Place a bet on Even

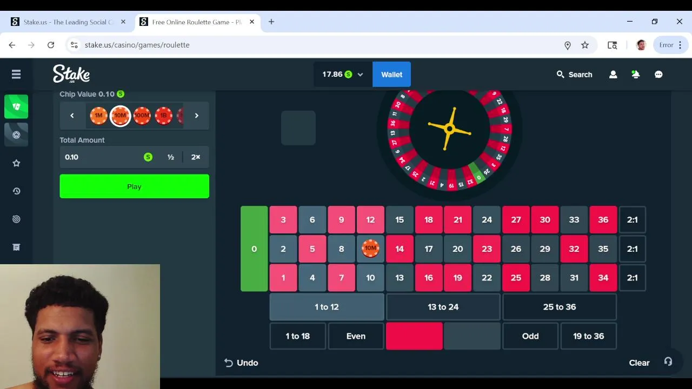click(356, 336)
